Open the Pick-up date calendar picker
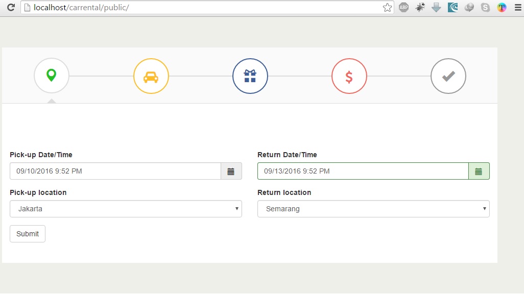This screenshot has width=524, height=295. [231, 171]
